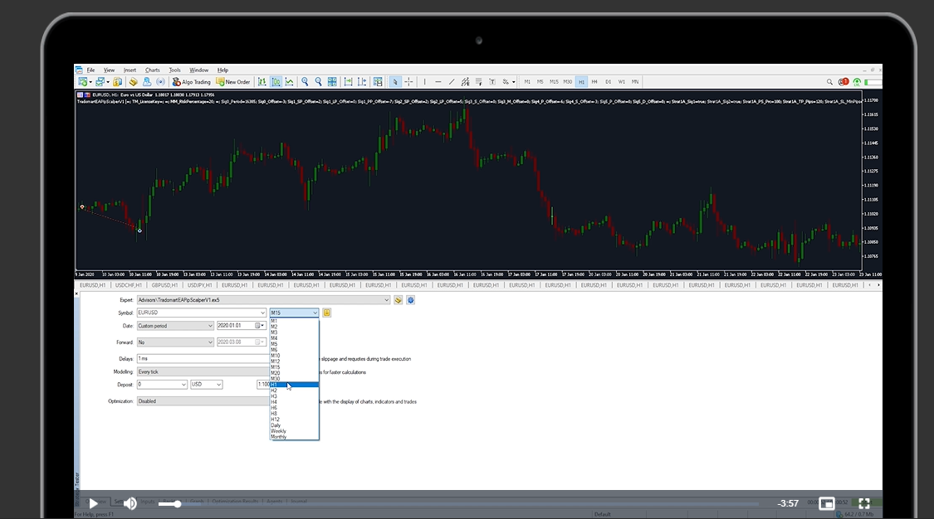
Task: Toggle the M15 timeframe button in toolbar
Action: (554, 82)
